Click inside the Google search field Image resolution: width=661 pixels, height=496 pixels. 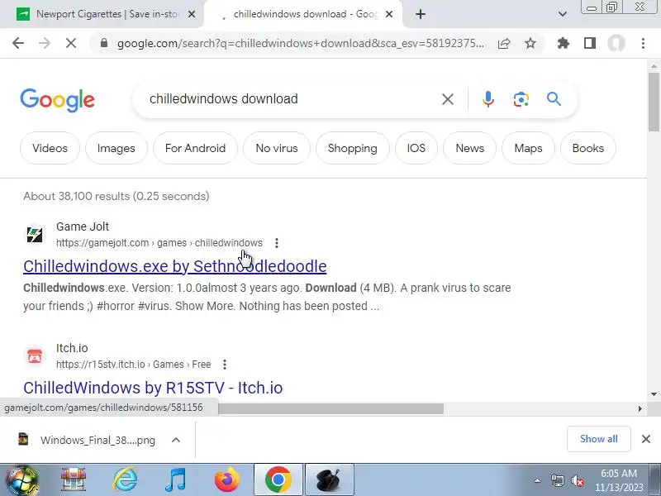click(291, 99)
